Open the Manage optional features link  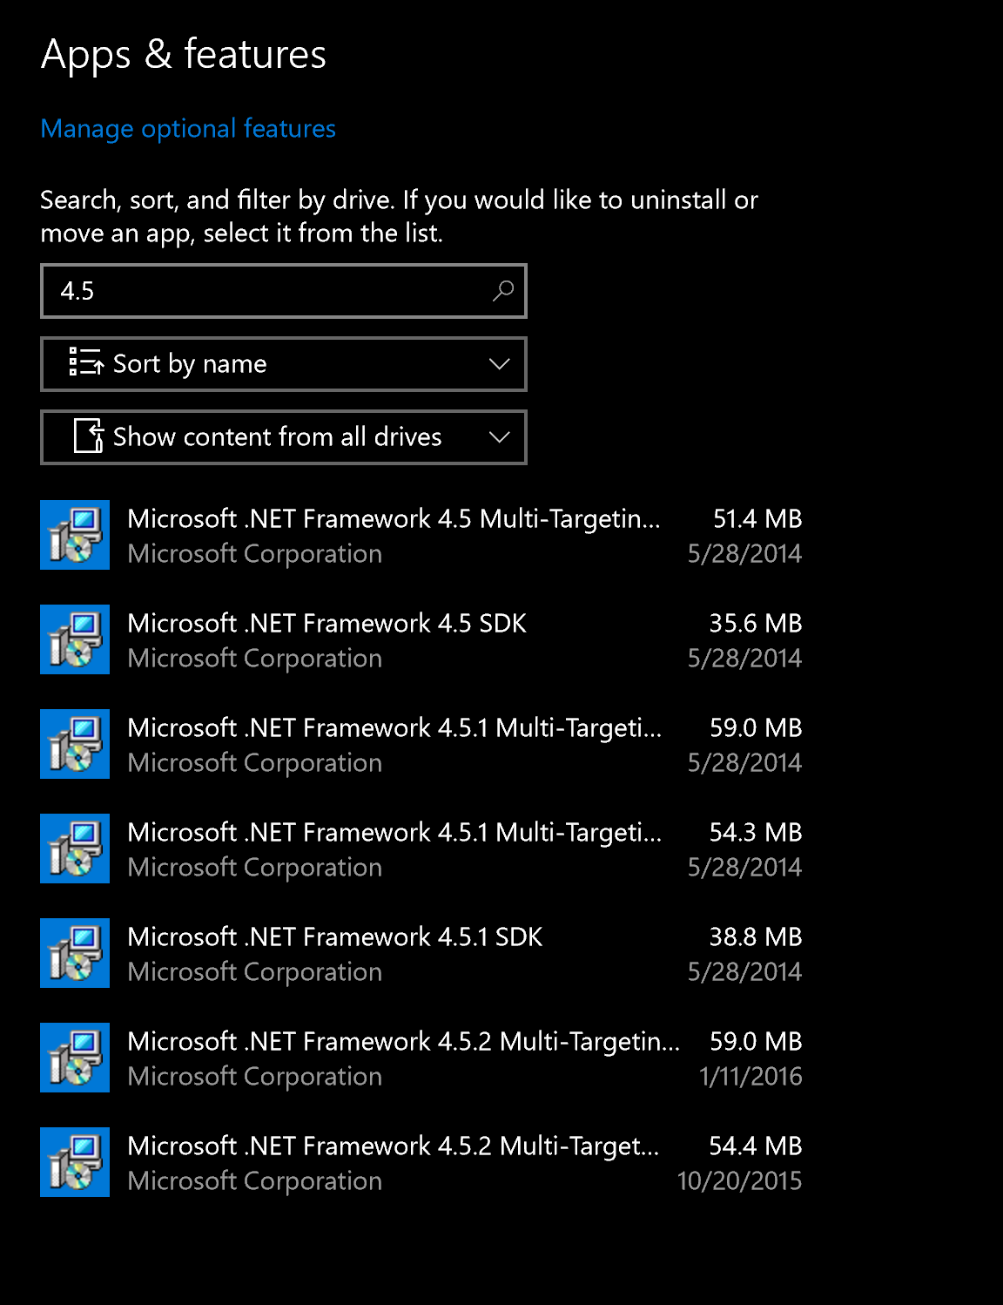coord(188,129)
